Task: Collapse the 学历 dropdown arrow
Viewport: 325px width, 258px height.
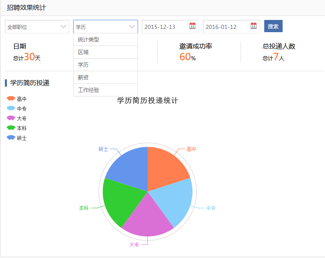Action: pos(132,27)
